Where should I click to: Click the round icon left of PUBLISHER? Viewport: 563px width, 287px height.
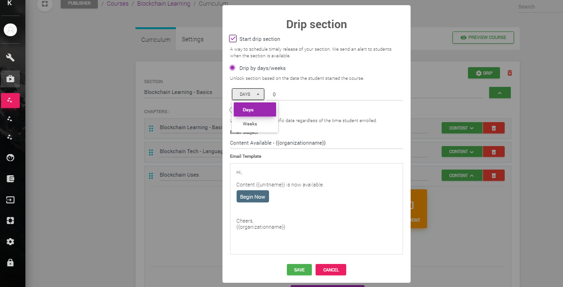(x=45, y=4)
